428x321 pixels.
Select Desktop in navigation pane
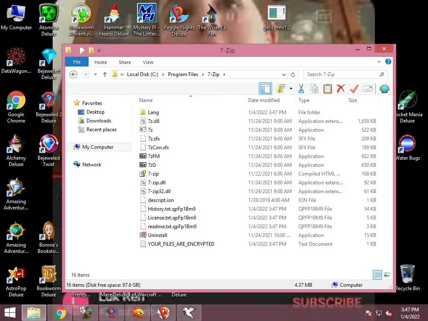click(x=95, y=112)
